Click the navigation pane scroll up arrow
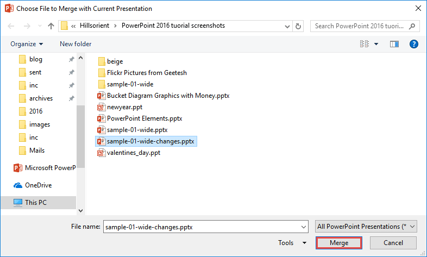 [80, 58]
